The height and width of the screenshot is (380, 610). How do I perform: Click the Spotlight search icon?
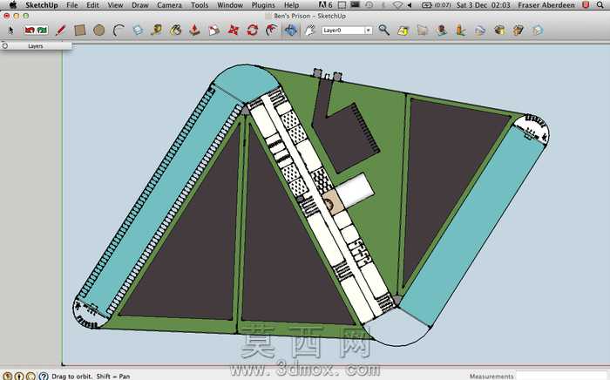[600, 5]
